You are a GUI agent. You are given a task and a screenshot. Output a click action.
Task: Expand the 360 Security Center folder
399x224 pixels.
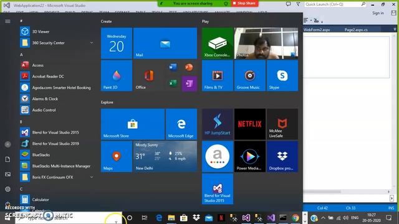pyautogui.click(x=92, y=43)
